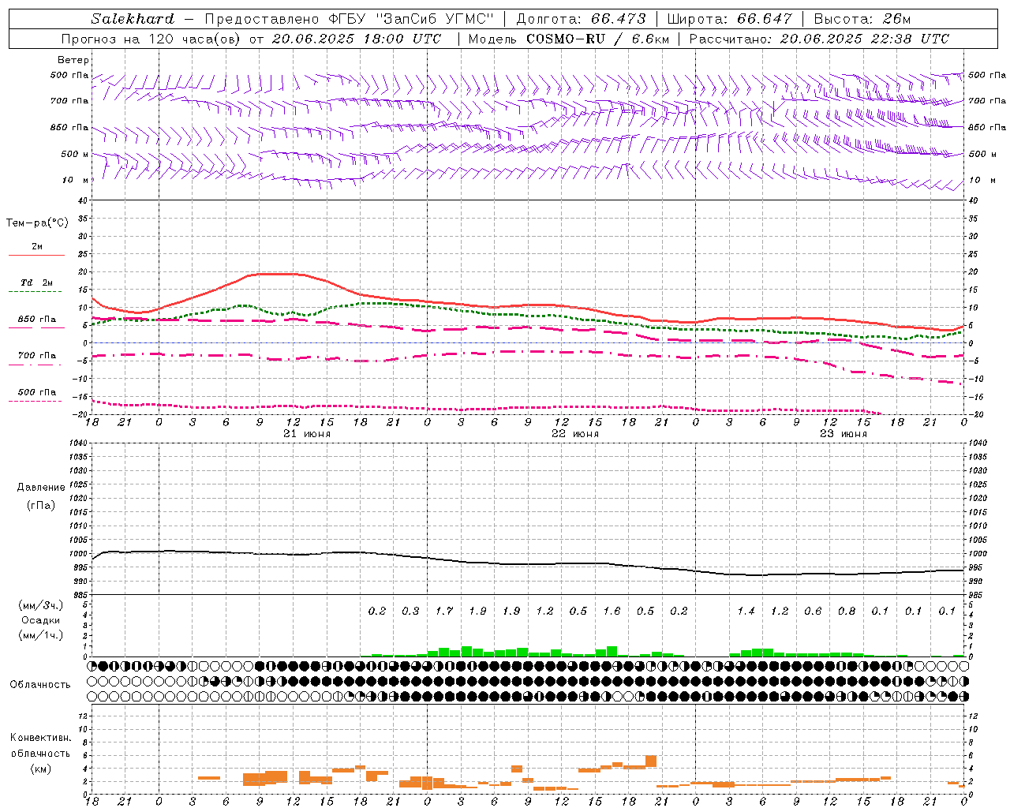This screenshot has width=1010, height=808.
Task: Click the 1.6 precipitation value
Action: (x=612, y=611)
